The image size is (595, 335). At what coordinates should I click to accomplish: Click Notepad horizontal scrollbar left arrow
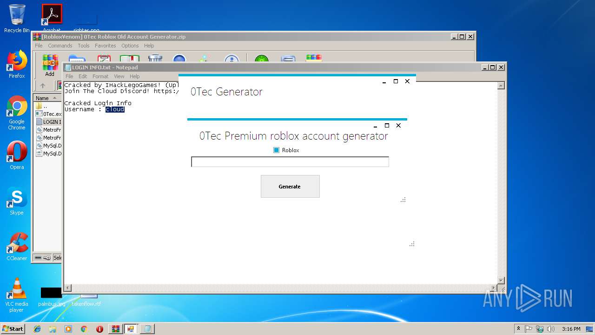click(x=67, y=288)
